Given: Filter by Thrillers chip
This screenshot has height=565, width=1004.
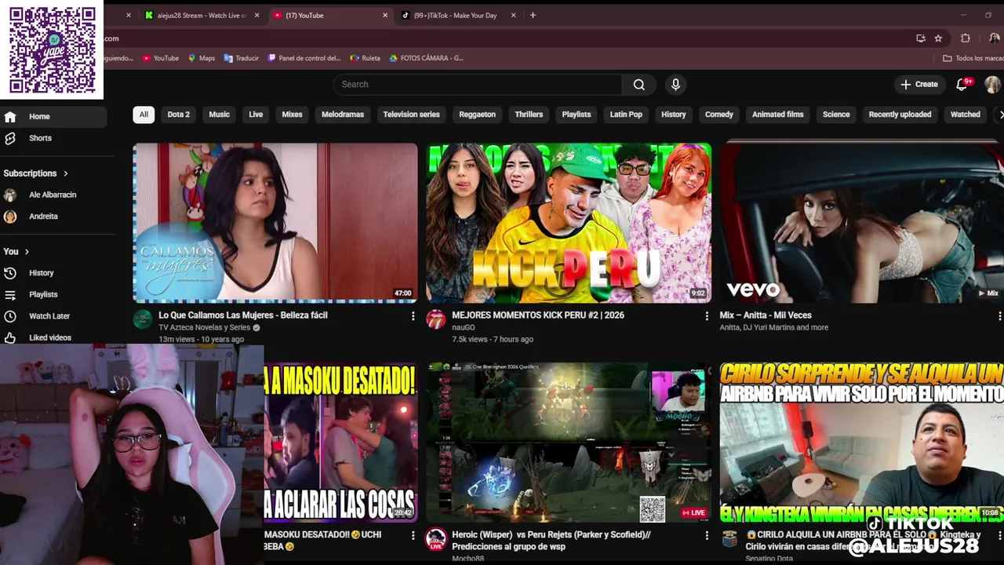Looking at the screenshot, I should [x=529, y=115].
